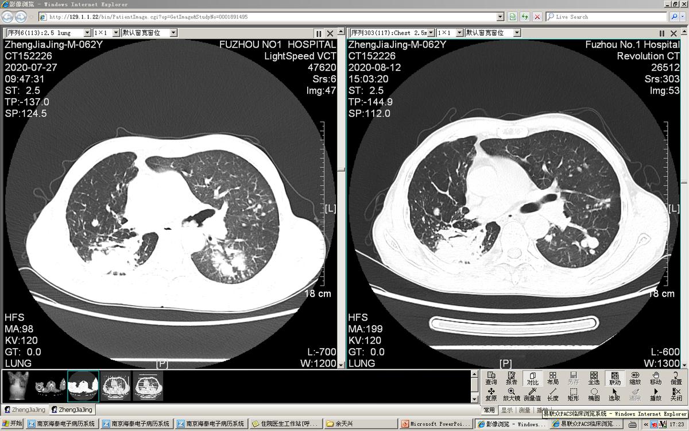
Task: Click the IE back navigation button
Action: coord(7,17)
